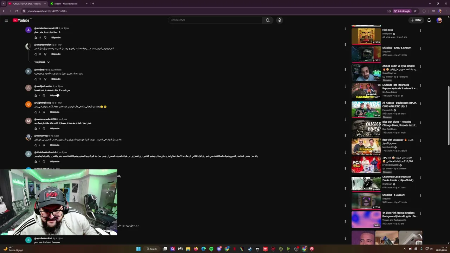Viewport: 450px width, 253px height.
Task: Bookmark page with the star icon
Action: click(x=415, y=11)
